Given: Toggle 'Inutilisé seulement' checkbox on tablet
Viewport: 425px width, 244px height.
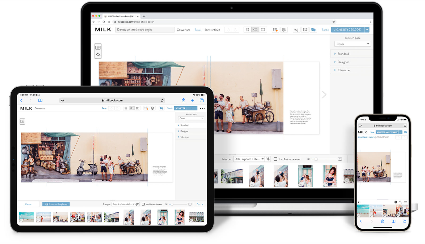Looking at the screenshot, I should [143, 204].
